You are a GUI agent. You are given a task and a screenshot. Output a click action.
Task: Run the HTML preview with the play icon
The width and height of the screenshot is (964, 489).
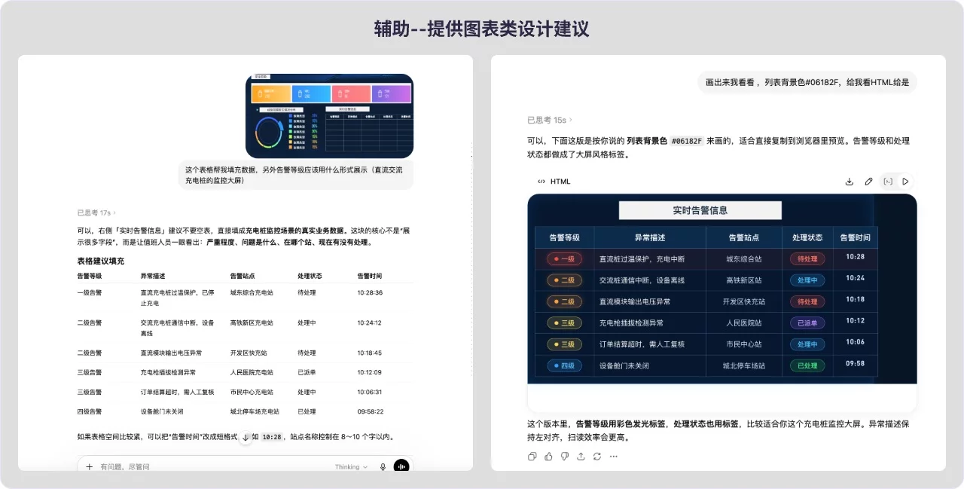point(905,182)
